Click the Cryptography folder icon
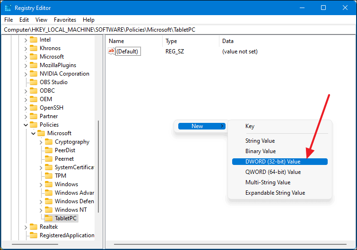The image size is (357, 250). (x=49, y=142)
